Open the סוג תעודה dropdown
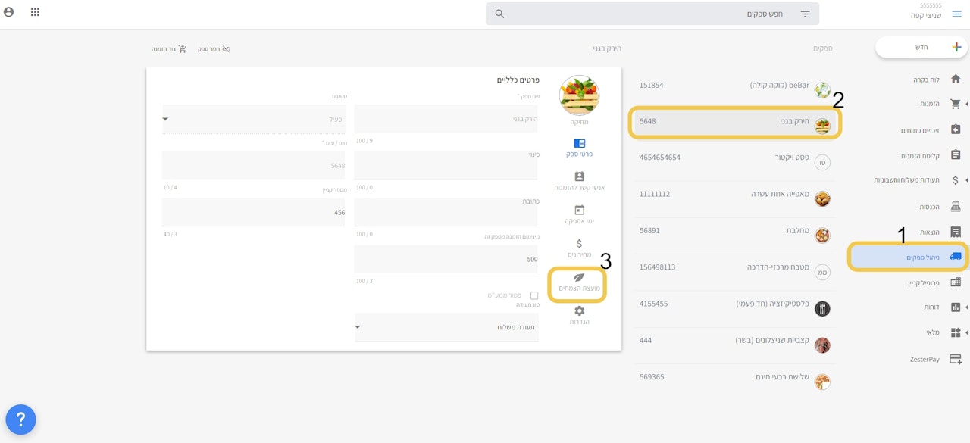 click(446, 327)
